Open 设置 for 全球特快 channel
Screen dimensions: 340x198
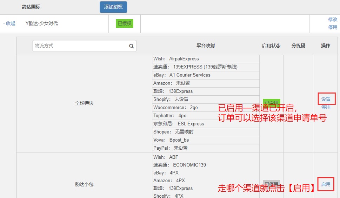pos(326,99)
